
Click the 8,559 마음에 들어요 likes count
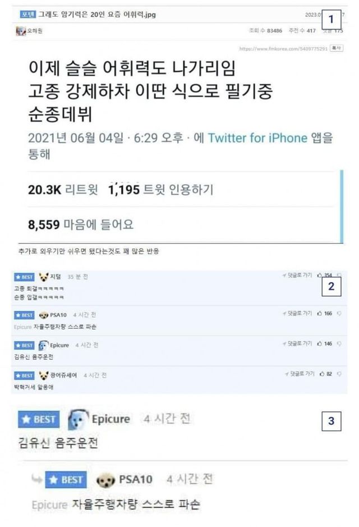[x=81, y=224]
